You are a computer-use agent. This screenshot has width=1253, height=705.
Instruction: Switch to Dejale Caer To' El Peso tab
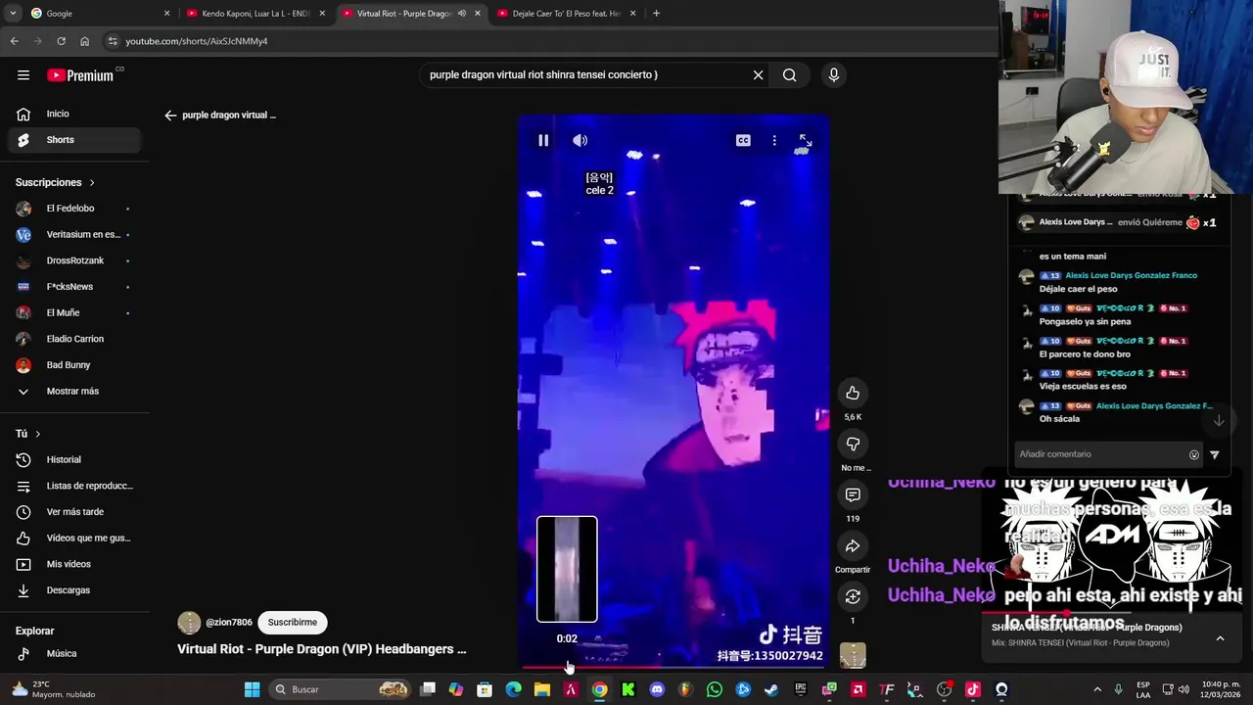[566, 14]
